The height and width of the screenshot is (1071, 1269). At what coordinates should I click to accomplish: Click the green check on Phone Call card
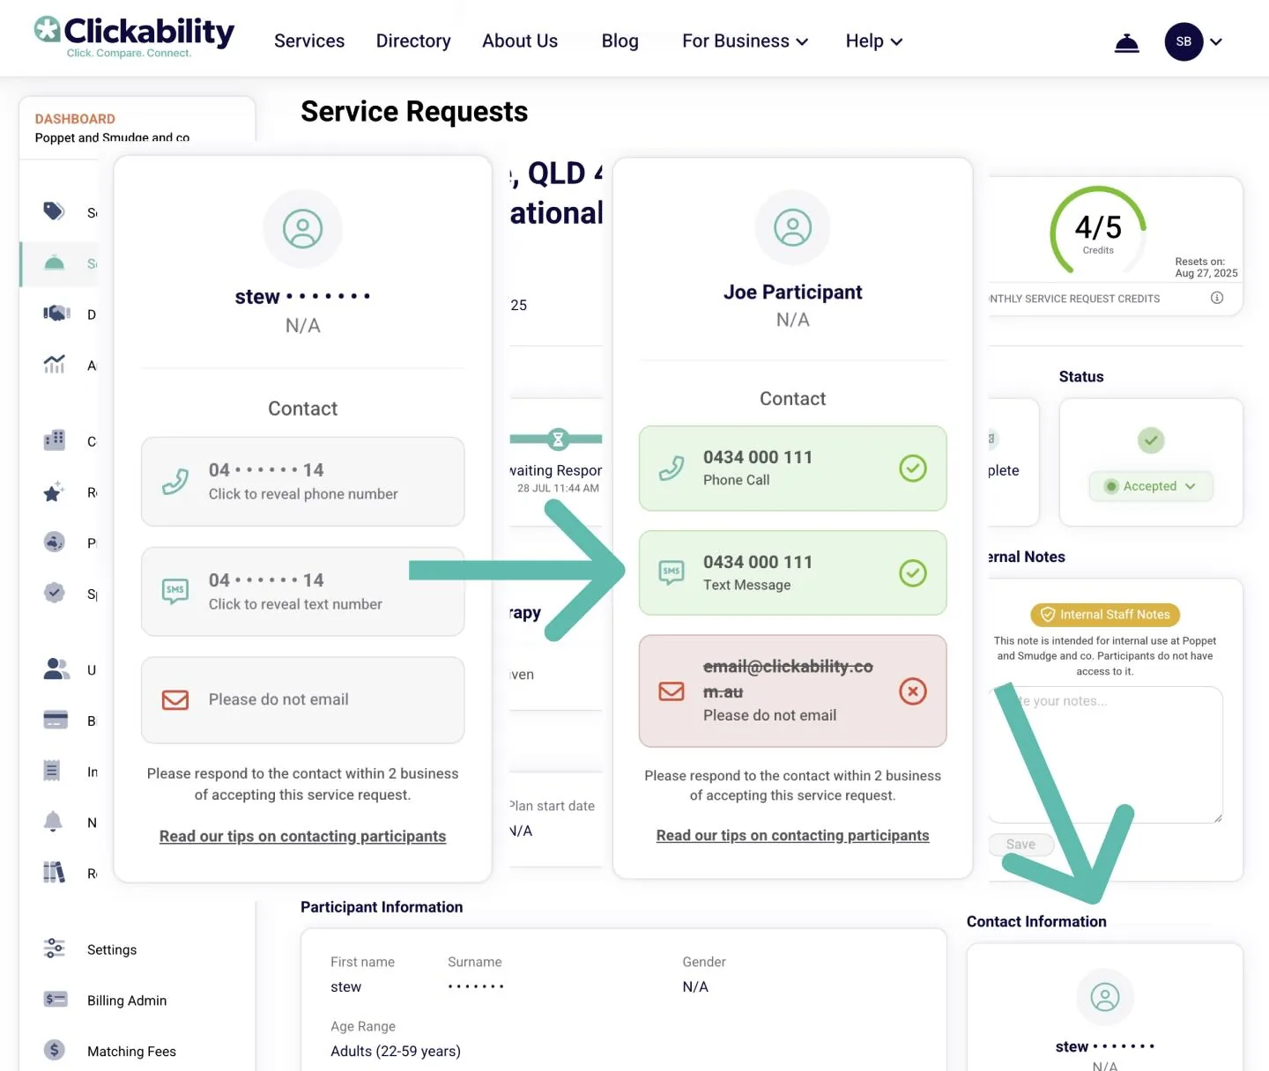point(913,469)
